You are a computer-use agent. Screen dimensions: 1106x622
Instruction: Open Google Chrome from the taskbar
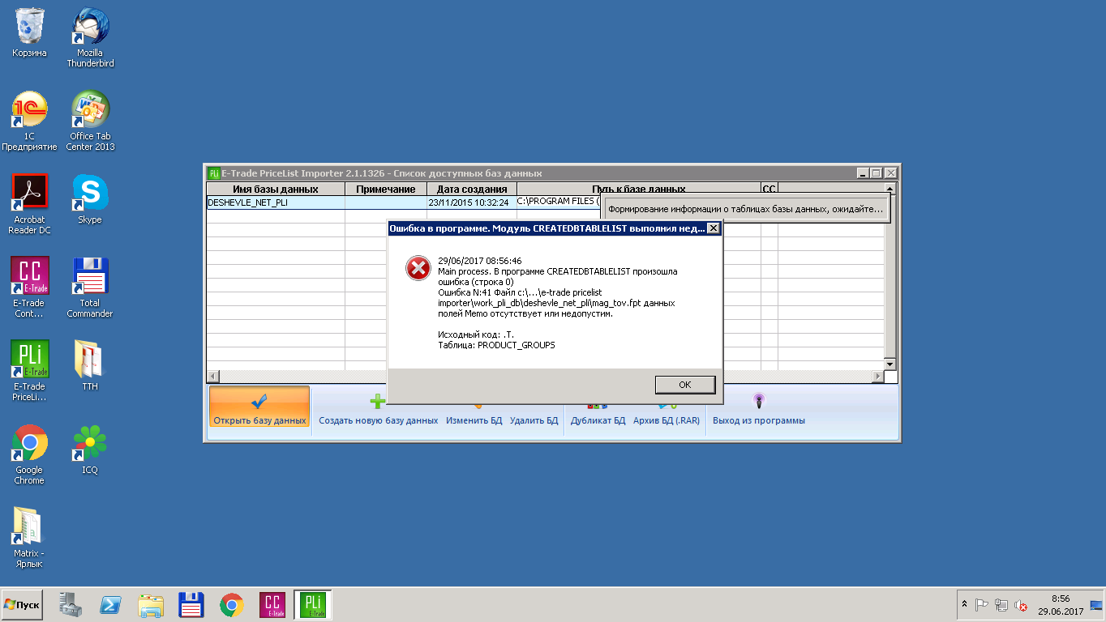[232, 605]
